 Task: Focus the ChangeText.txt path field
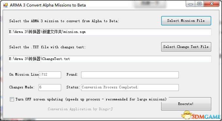point(110,59)
